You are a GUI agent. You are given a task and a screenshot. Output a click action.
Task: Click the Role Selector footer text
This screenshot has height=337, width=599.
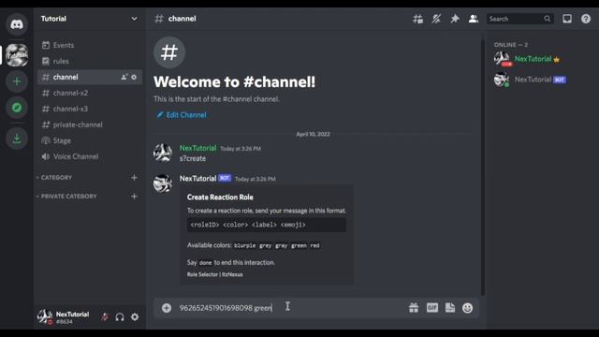click(214, 274)
